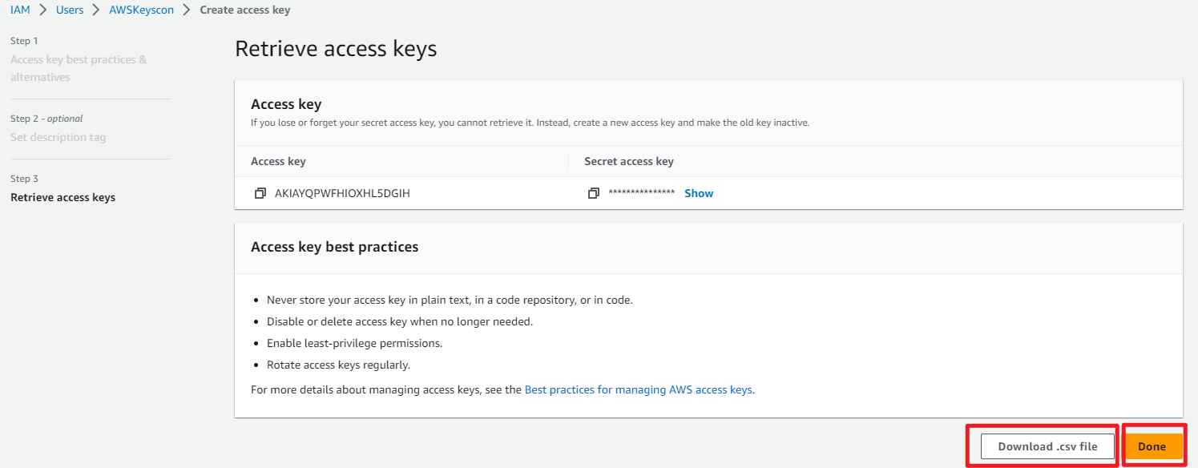
Task: Navigate to Users in the breadcrumb
Action: [70, 10]
